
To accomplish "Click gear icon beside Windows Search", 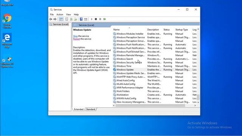I will coord(115,59).
